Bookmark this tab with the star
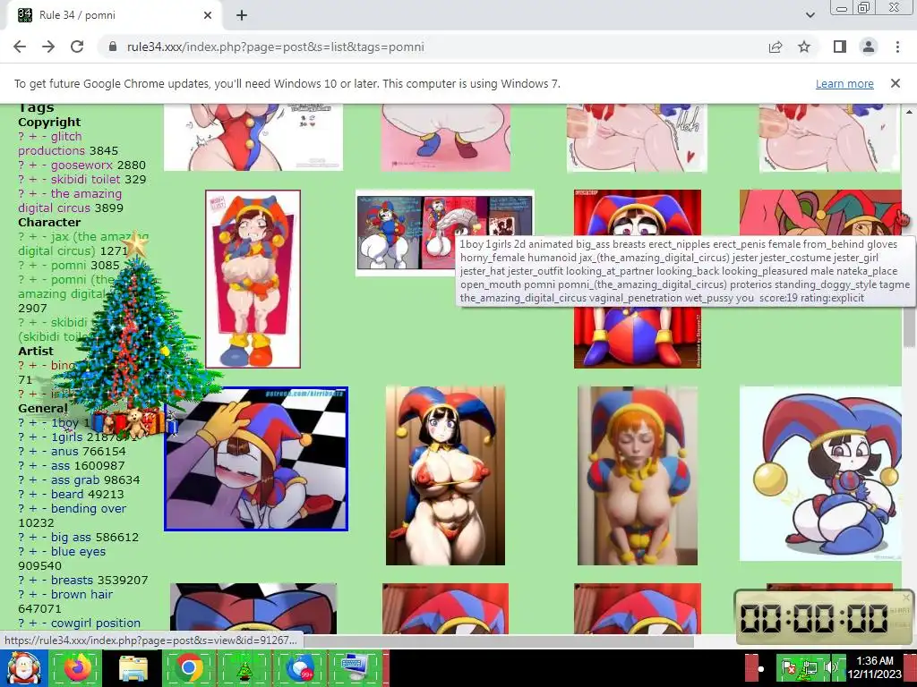 (x=804, y=47)
